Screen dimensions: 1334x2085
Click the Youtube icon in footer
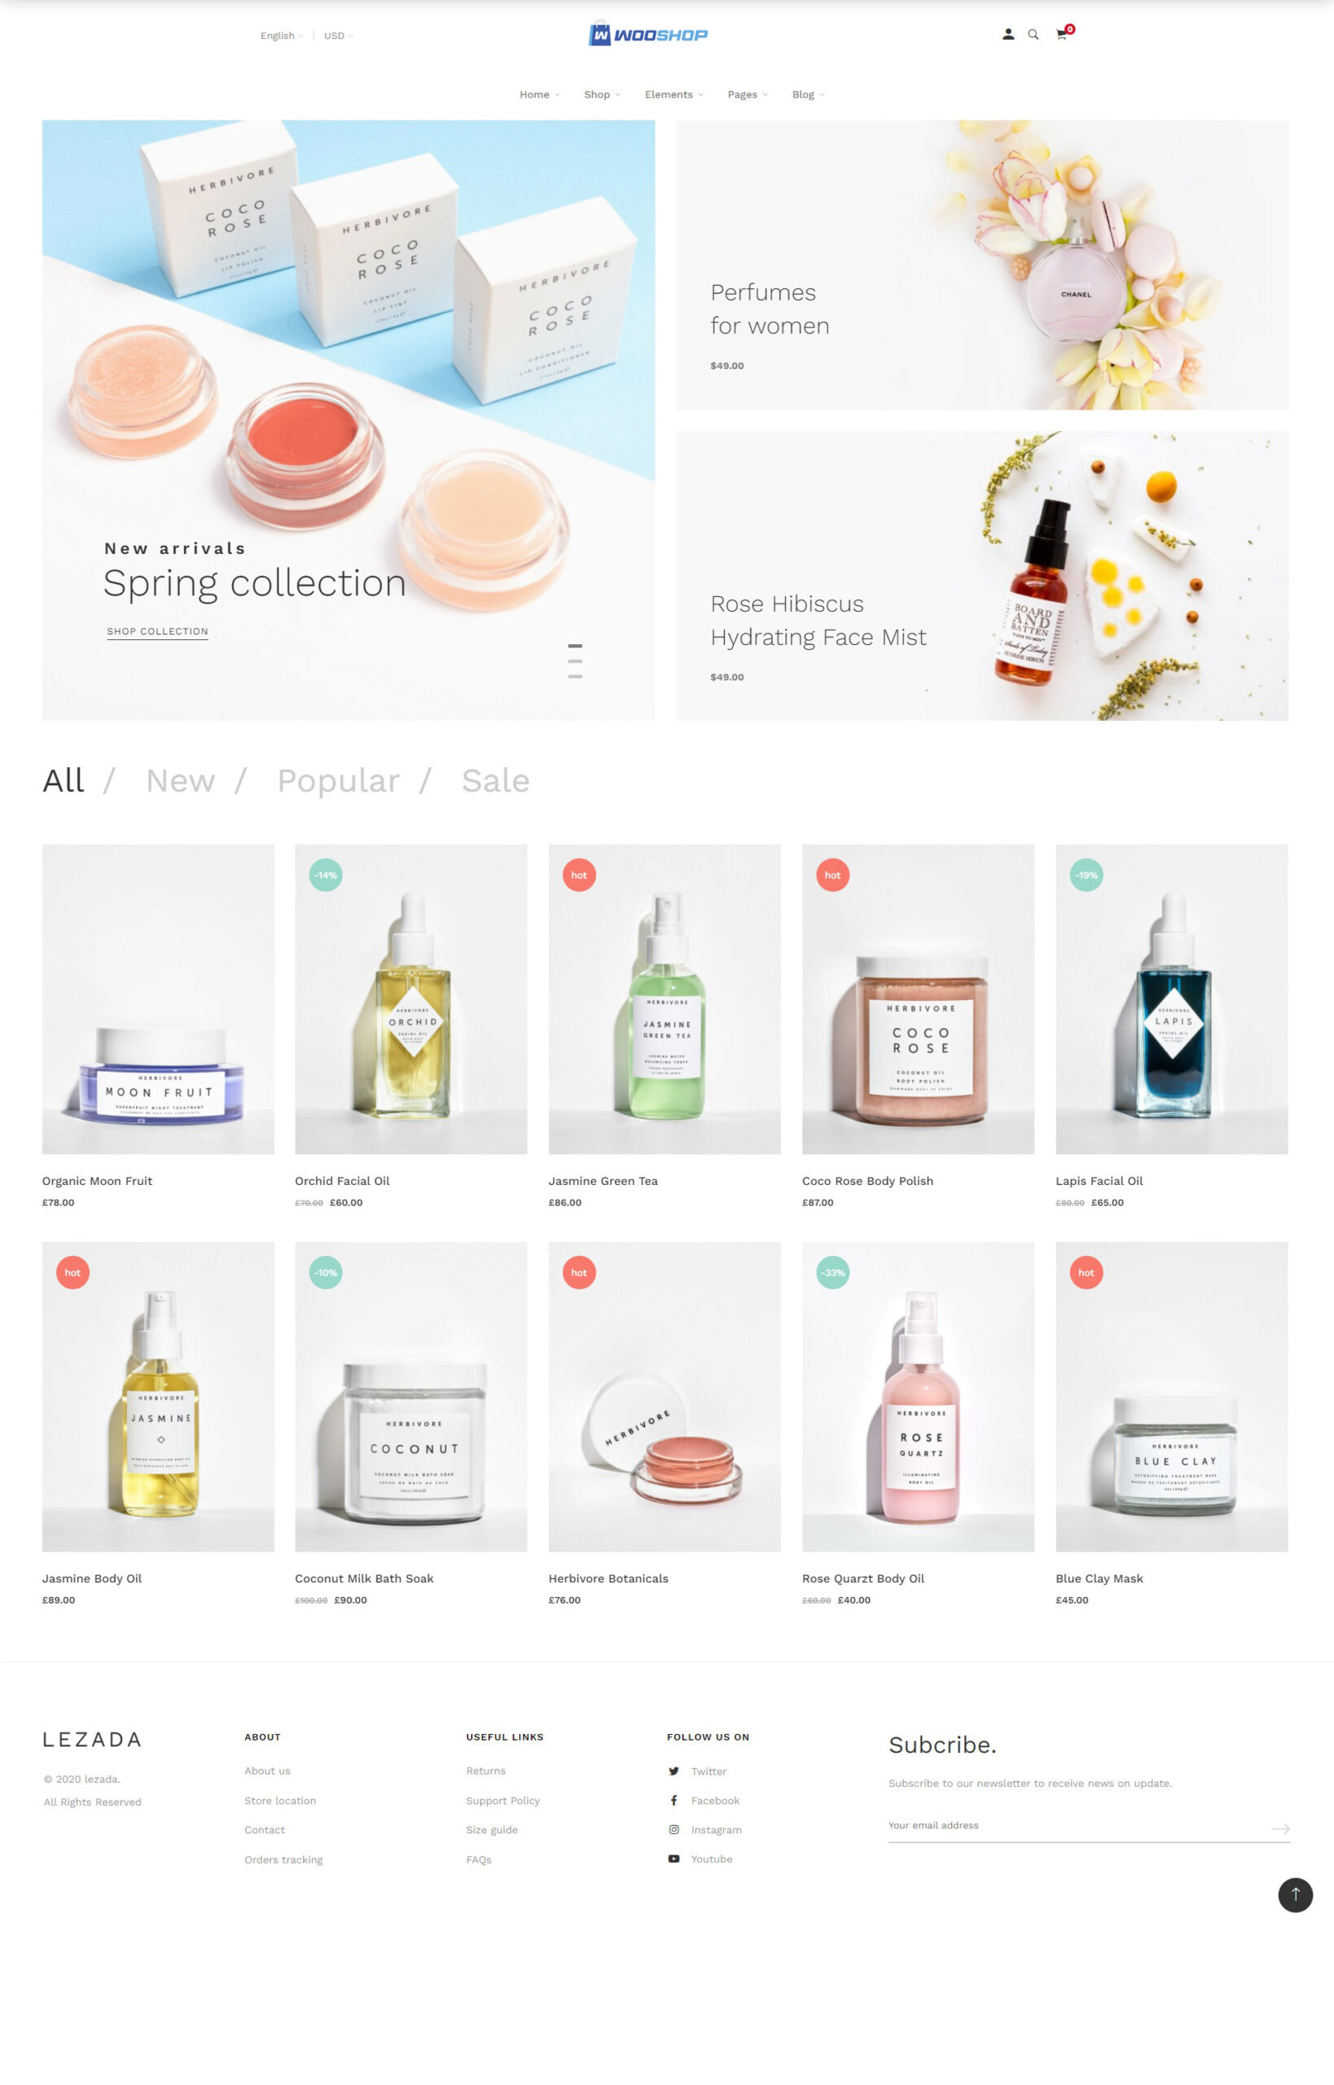coord(674,1858)
